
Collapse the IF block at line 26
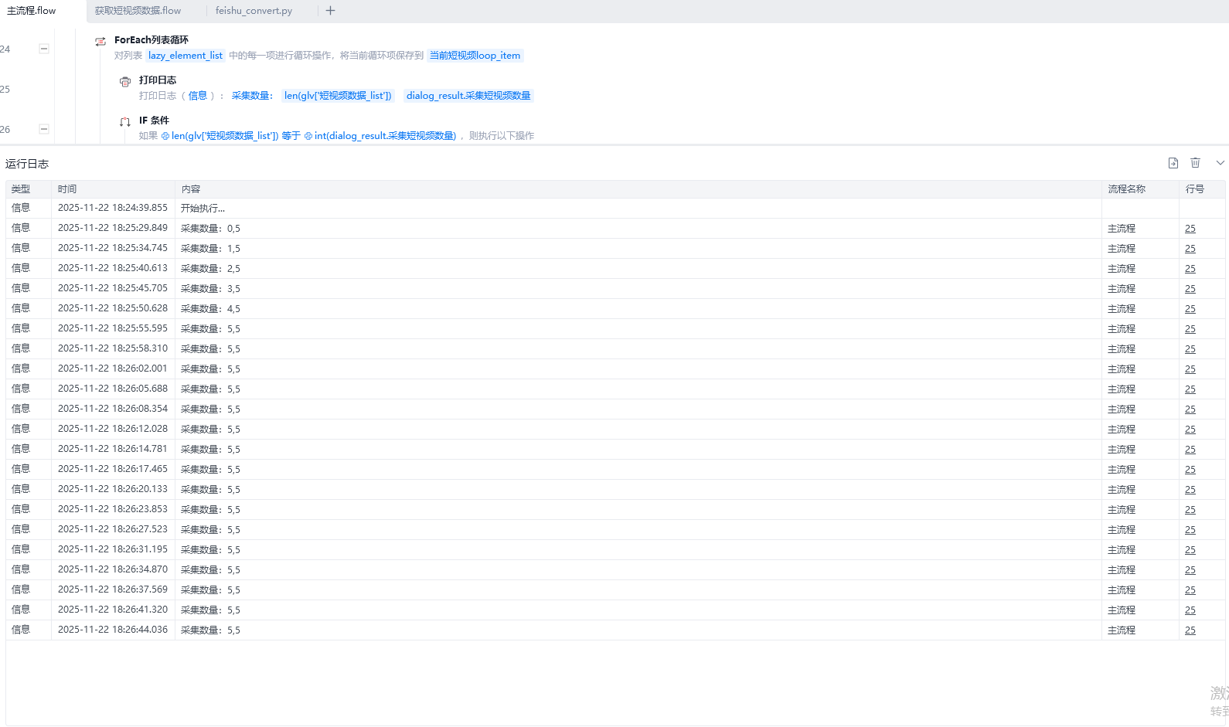point(44,129)
